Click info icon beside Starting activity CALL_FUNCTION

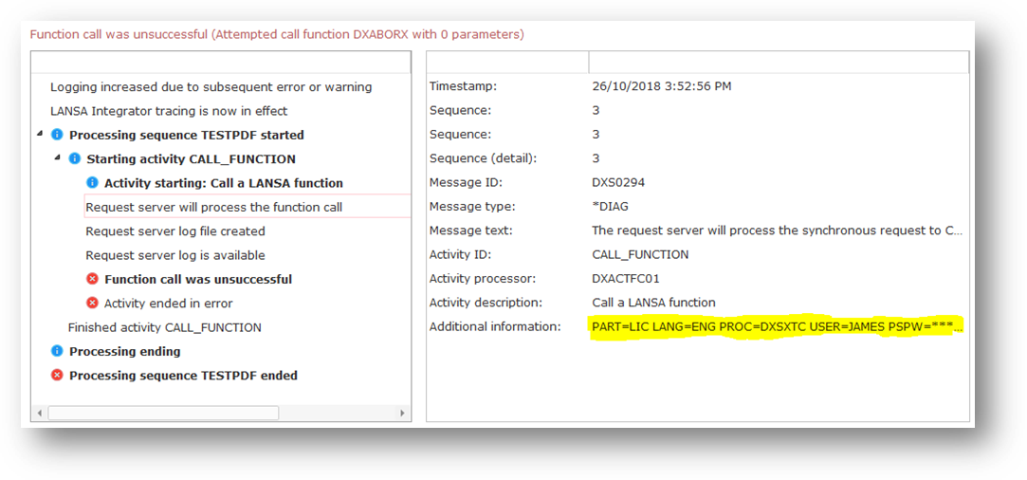pyautogui.click(x=75, y=159)
